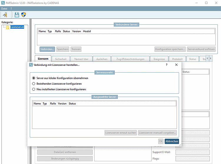The image size is (221, 164).
Task: Click the Speichern button
Action: point(63,49)
